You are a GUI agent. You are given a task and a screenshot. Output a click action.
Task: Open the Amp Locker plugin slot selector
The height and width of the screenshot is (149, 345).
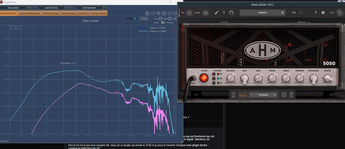[13, 8]
